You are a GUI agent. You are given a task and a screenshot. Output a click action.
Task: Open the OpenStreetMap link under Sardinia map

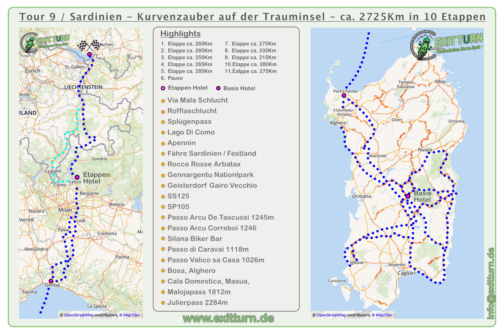point(331,315)
